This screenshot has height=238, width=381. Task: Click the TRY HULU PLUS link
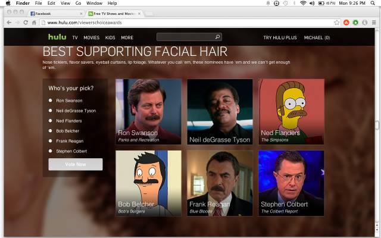pyautogui.click(x=280, y=37)
